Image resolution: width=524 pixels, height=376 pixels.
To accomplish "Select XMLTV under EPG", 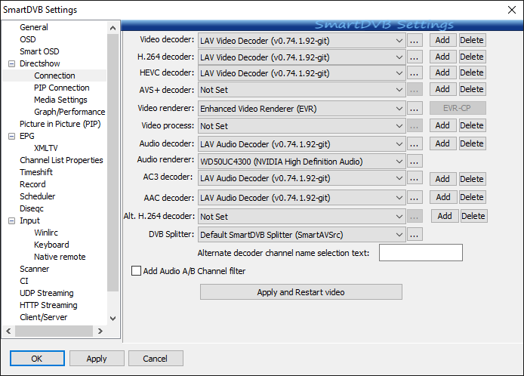I will coord(46,148).
